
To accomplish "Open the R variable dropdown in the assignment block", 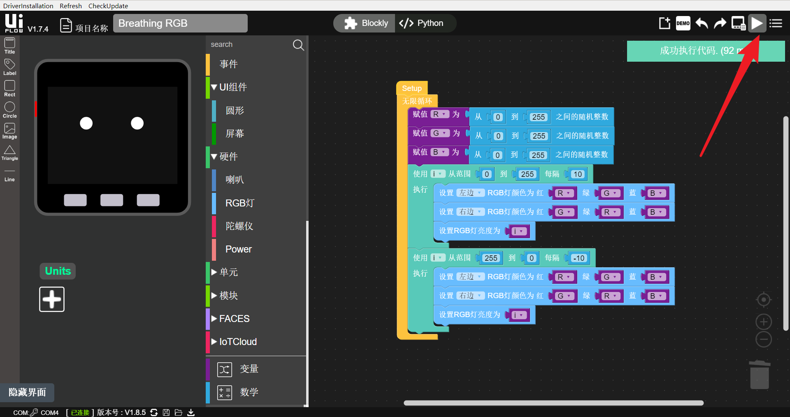I will pos(439,114).
